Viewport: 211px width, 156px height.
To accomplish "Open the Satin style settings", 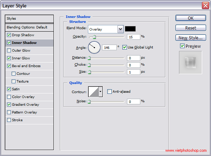I will tap(17, 89).
